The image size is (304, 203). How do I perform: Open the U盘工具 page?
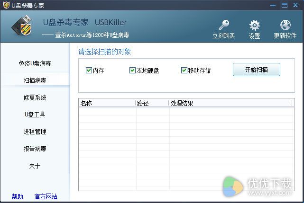35,115
